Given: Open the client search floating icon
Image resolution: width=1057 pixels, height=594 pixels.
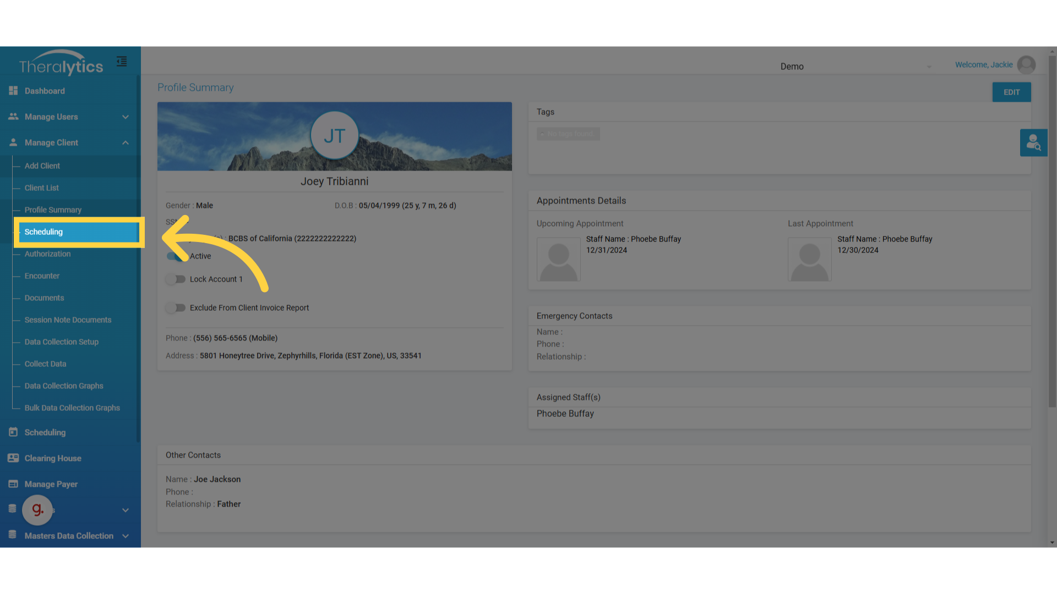Looking at the screenshot, I should pyautogui.click(x=1033, y=143).
